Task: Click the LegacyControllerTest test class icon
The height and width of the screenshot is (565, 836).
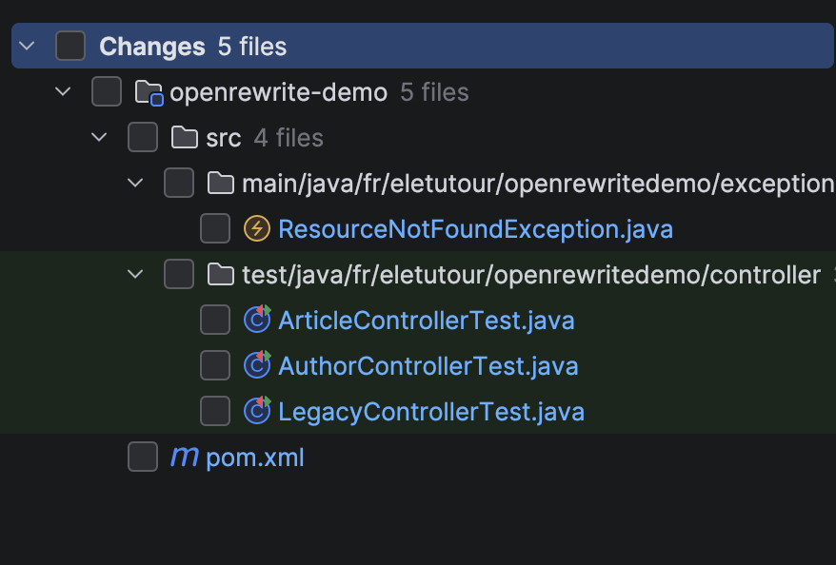Action: click(257, 412)
